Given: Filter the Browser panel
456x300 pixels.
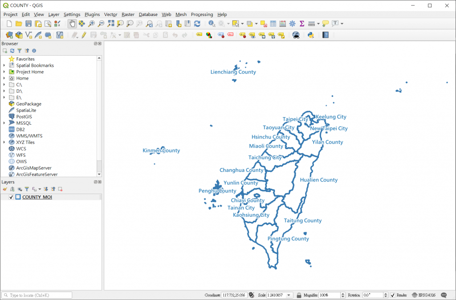Looking at the screenshot, I should click(20, 51).
